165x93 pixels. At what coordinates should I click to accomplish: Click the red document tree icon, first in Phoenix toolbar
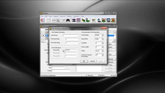(x=43, y=20)
